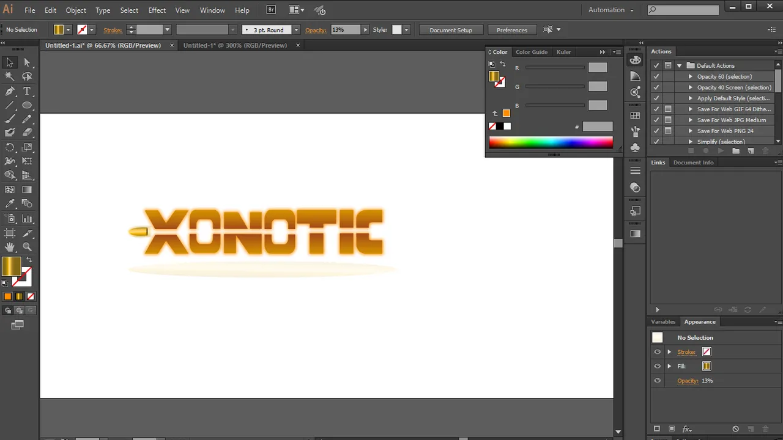783x440 pixels.
Task: Click the R slider in Color panel
Action: click(555, 68)
